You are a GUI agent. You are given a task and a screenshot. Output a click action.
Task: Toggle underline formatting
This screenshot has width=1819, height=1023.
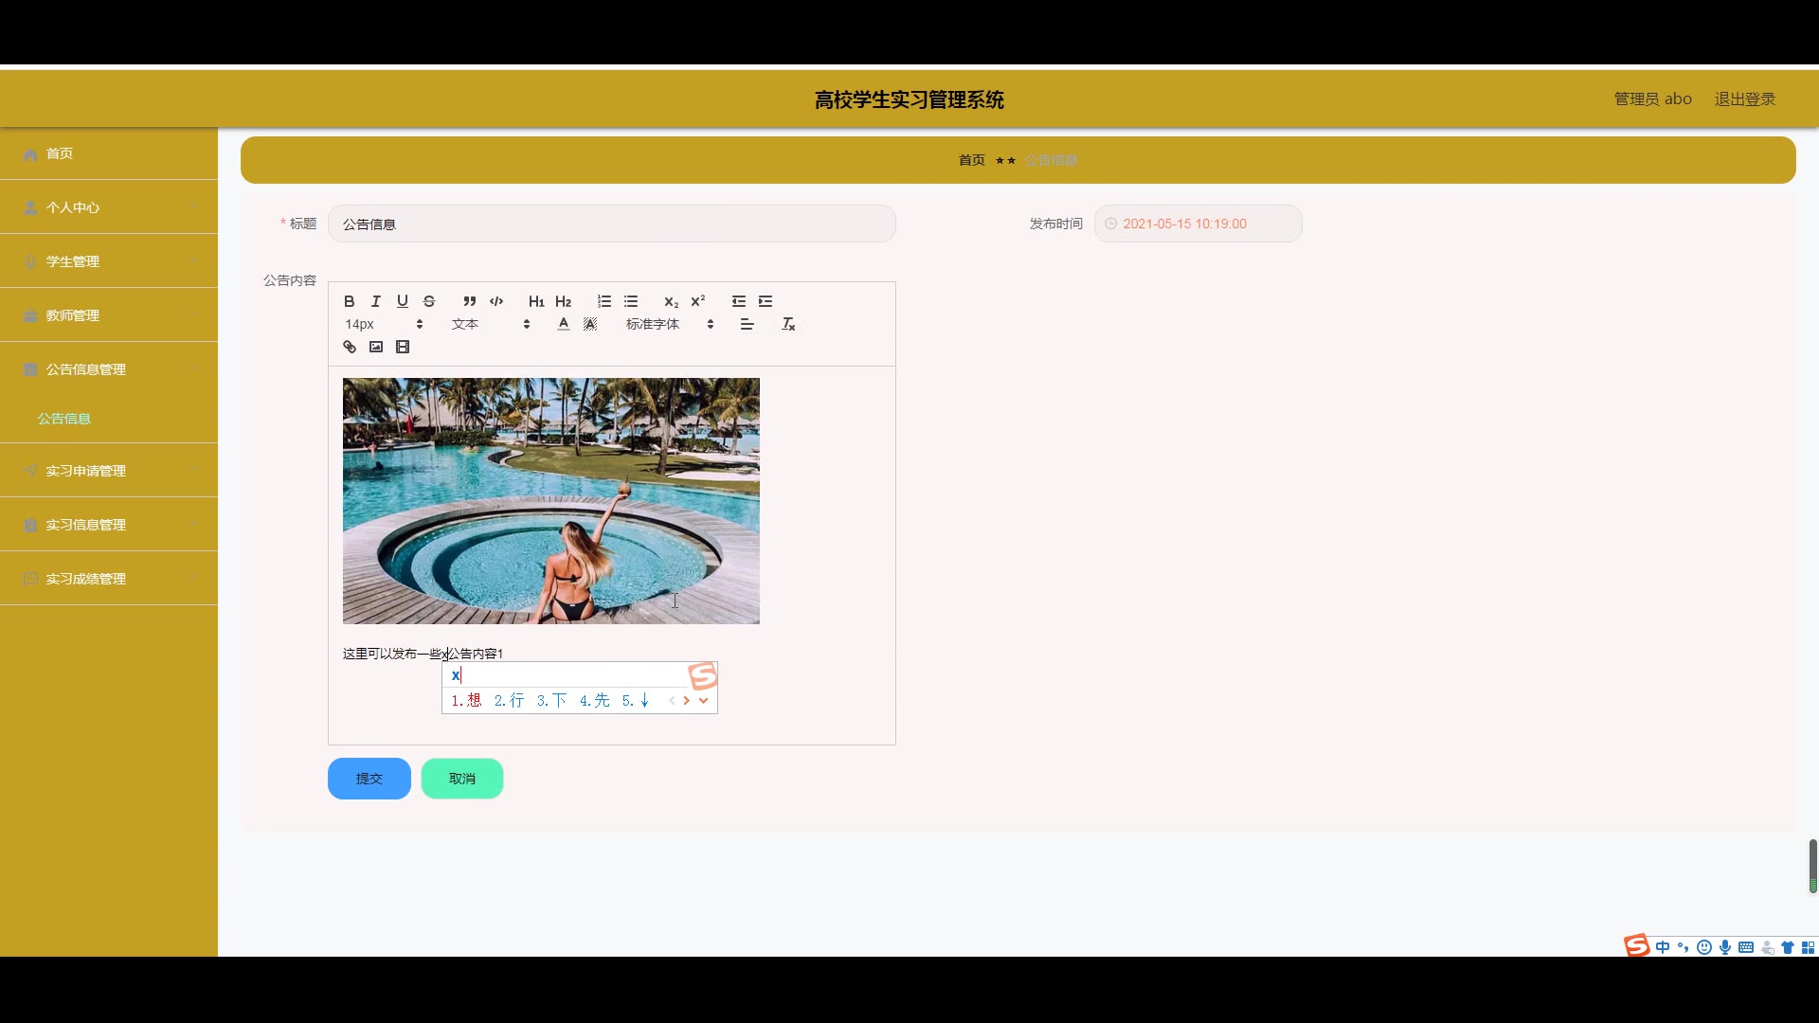click(402, 301)
